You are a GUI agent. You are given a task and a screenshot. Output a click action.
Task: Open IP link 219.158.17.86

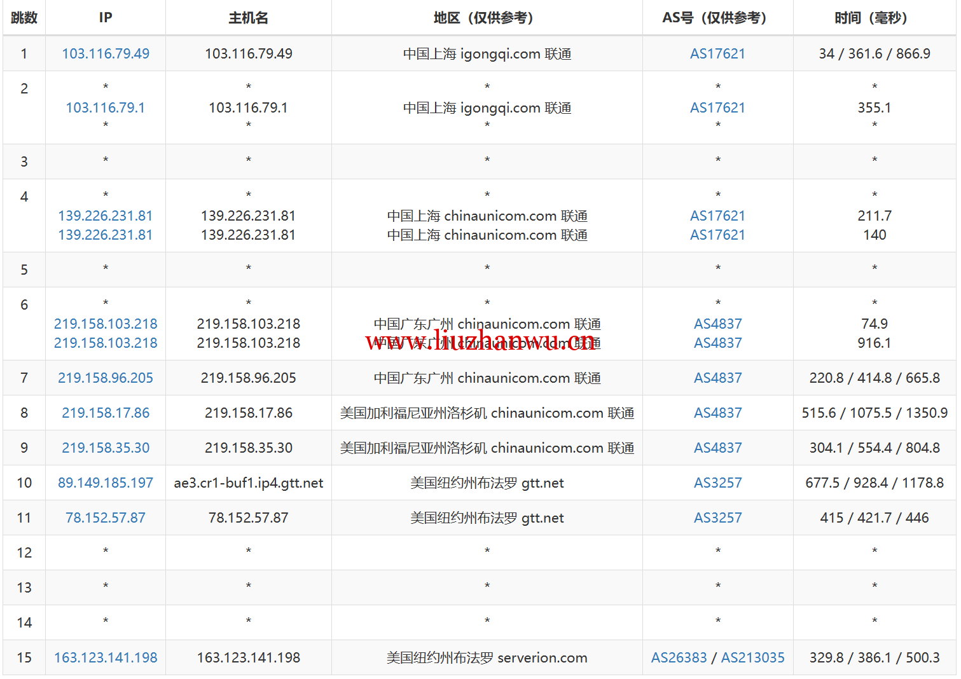[106, 413]
